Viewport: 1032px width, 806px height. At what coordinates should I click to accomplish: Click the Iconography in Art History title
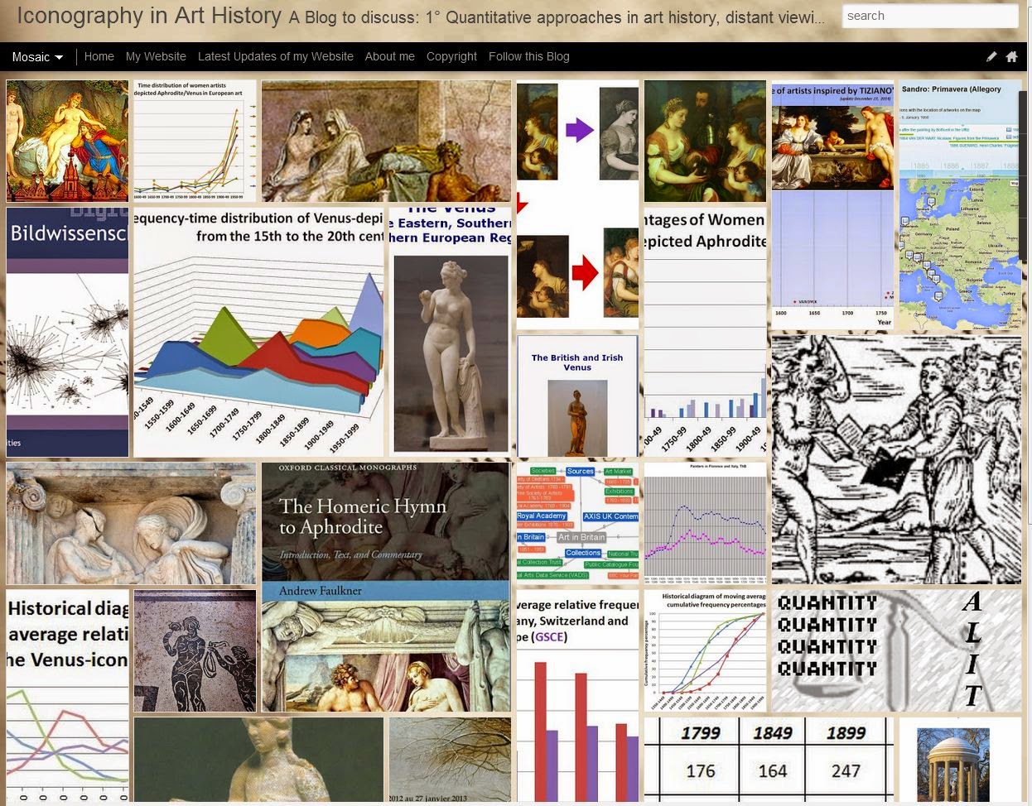(x=149, y=16)
